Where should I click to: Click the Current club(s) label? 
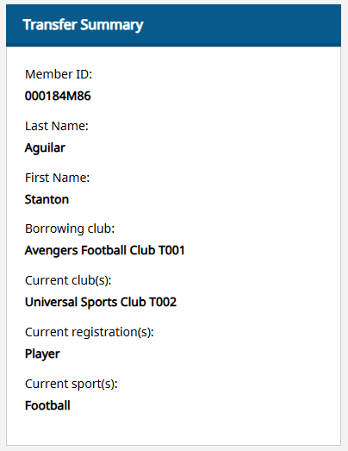(68, 280)
